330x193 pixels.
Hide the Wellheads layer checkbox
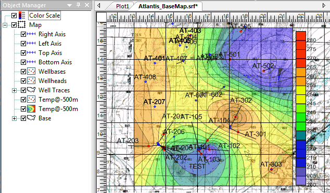23,81
